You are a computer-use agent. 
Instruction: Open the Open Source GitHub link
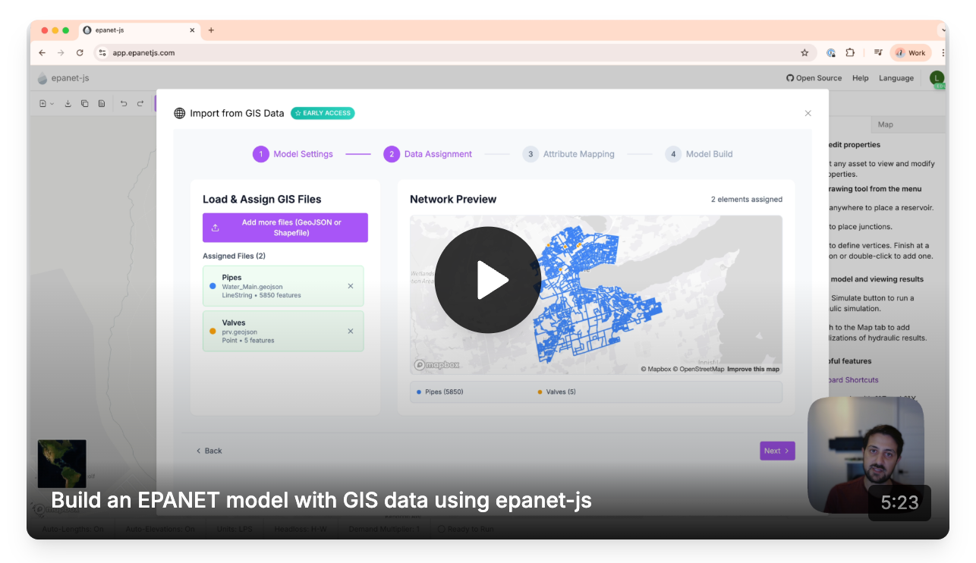point(814,78)
